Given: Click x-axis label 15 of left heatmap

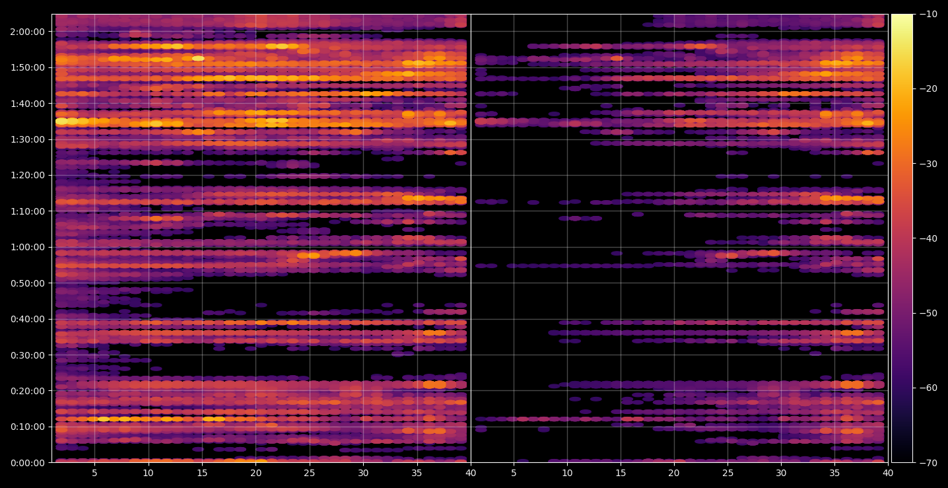Looking at the screenshot, I should [x=202, y=473].
